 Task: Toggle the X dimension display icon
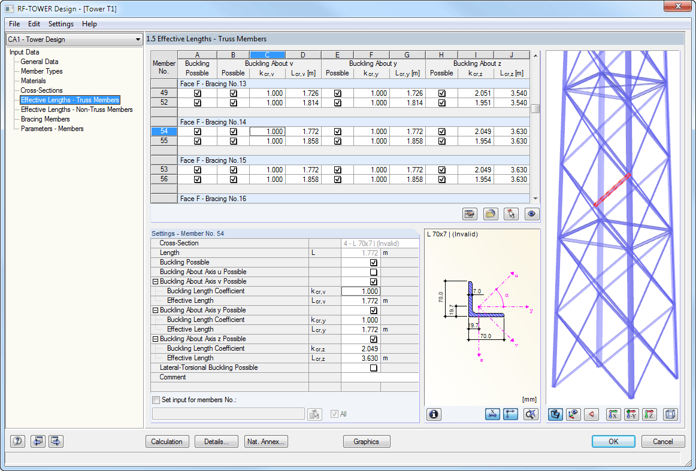[x=492, y=414]
